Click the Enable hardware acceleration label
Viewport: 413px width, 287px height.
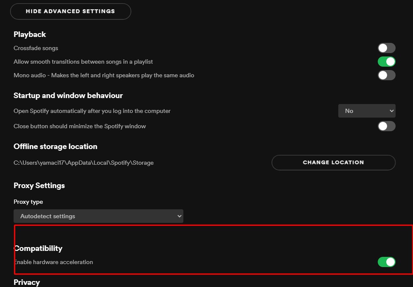click(x=53, y=262)
